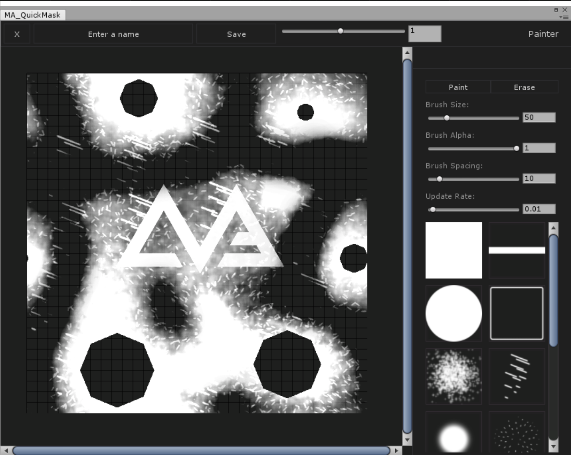The width and height of the screenshot is (571, 455).
Task: Click the Update Rate label
Action: [x=450, y=196]
